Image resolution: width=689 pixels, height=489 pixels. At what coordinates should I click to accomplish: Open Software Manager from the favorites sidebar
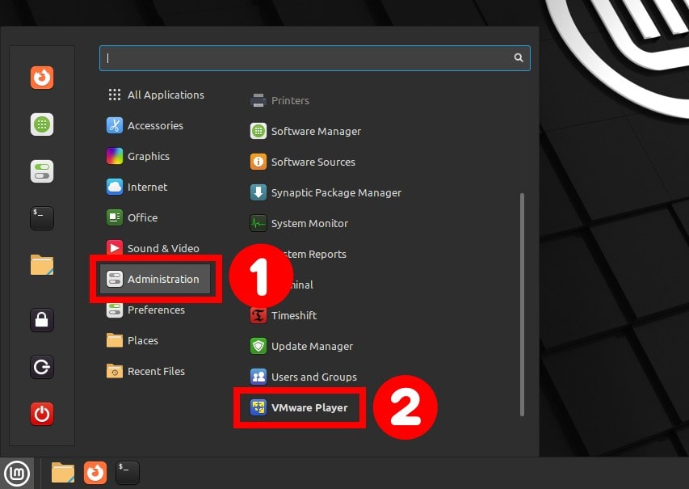(x=42, y=124)
